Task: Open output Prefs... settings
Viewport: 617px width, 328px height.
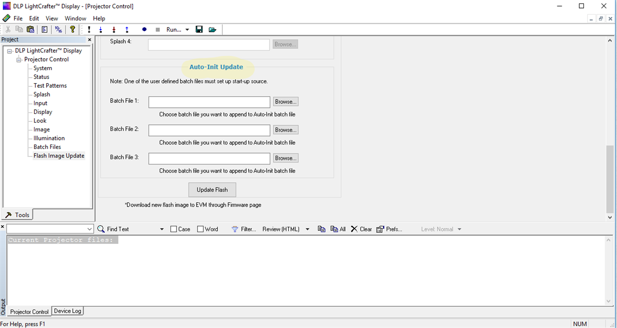Action: (389, 229)
